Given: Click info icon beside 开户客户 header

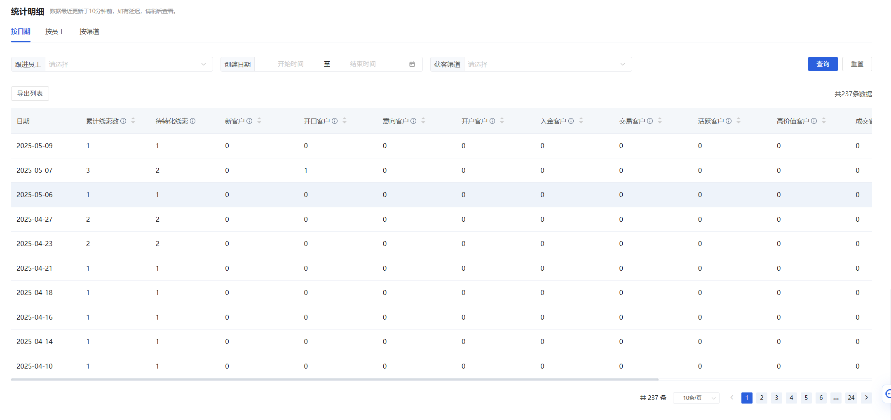Looking at the screenshot, I should [x=492, y=121].
